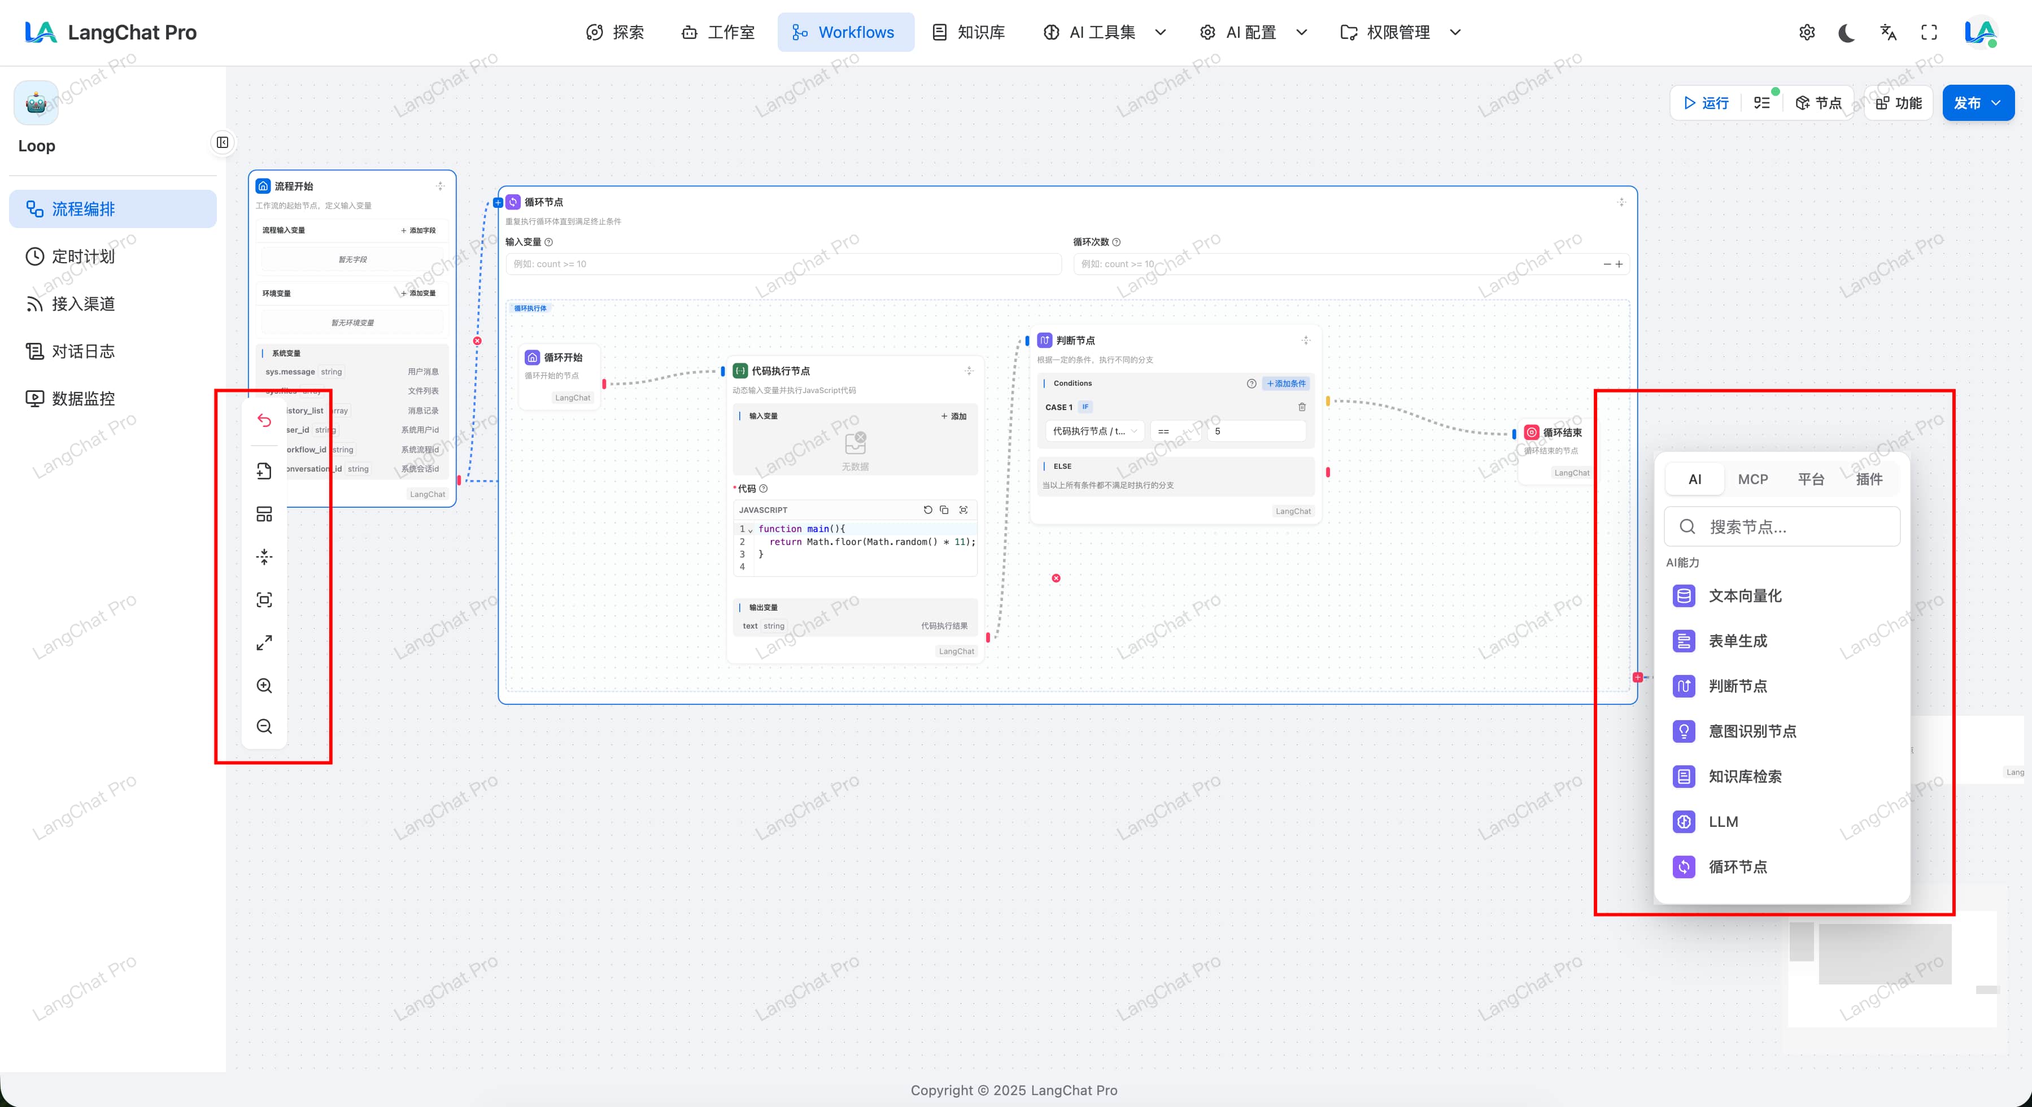Copy the JavaScript code in 代码执行节点
Screen dimensions: 2032x1107
coord(944,509)
